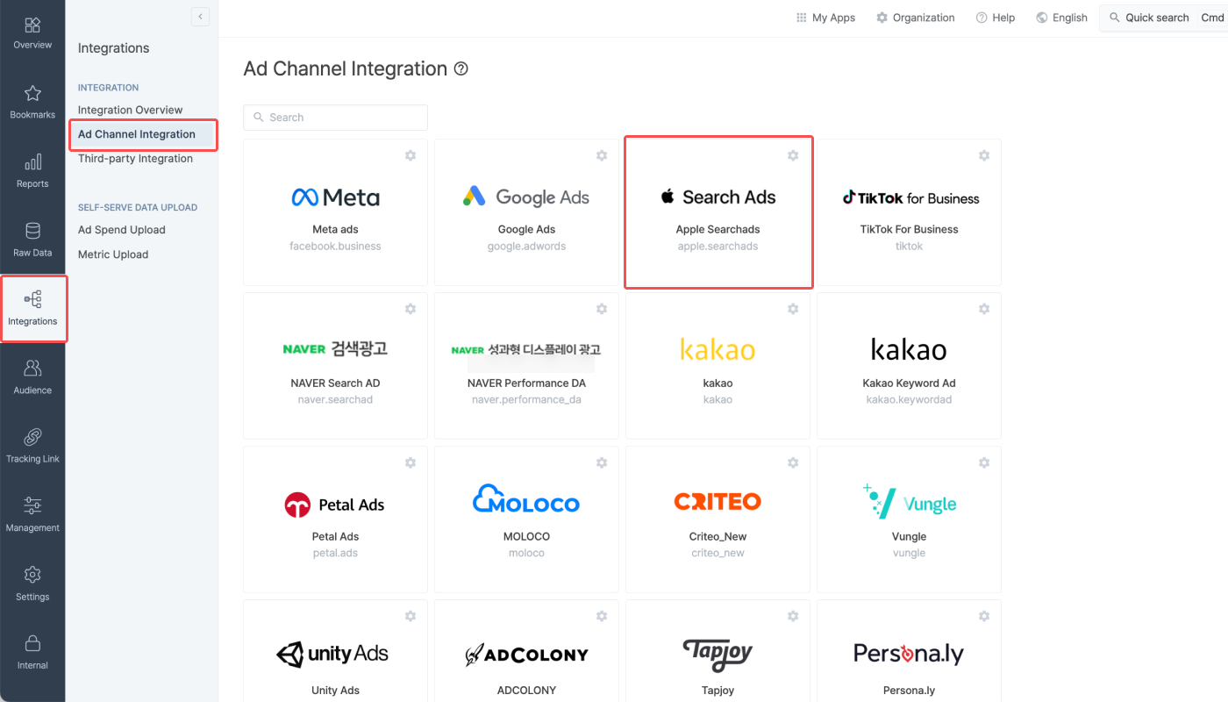
Task: Select the Google Ads channel card
Action: 527,212
